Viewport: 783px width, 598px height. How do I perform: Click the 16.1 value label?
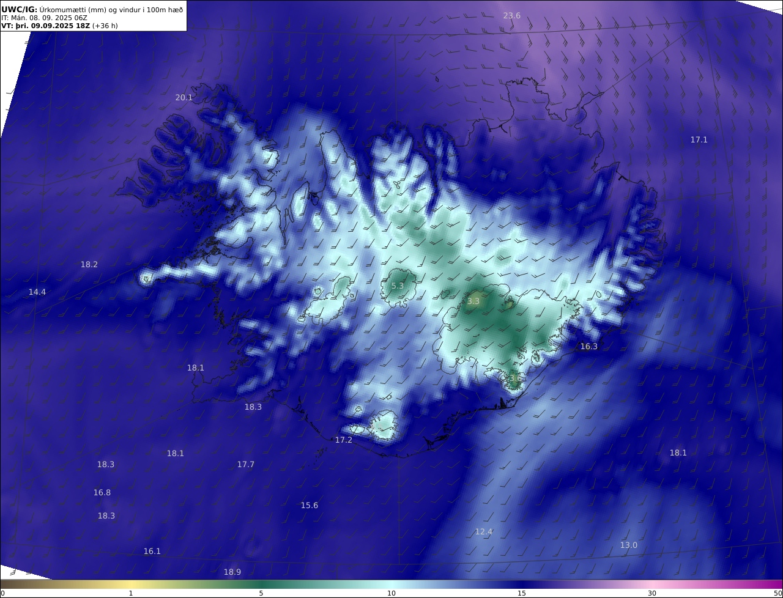coord(152,551)
